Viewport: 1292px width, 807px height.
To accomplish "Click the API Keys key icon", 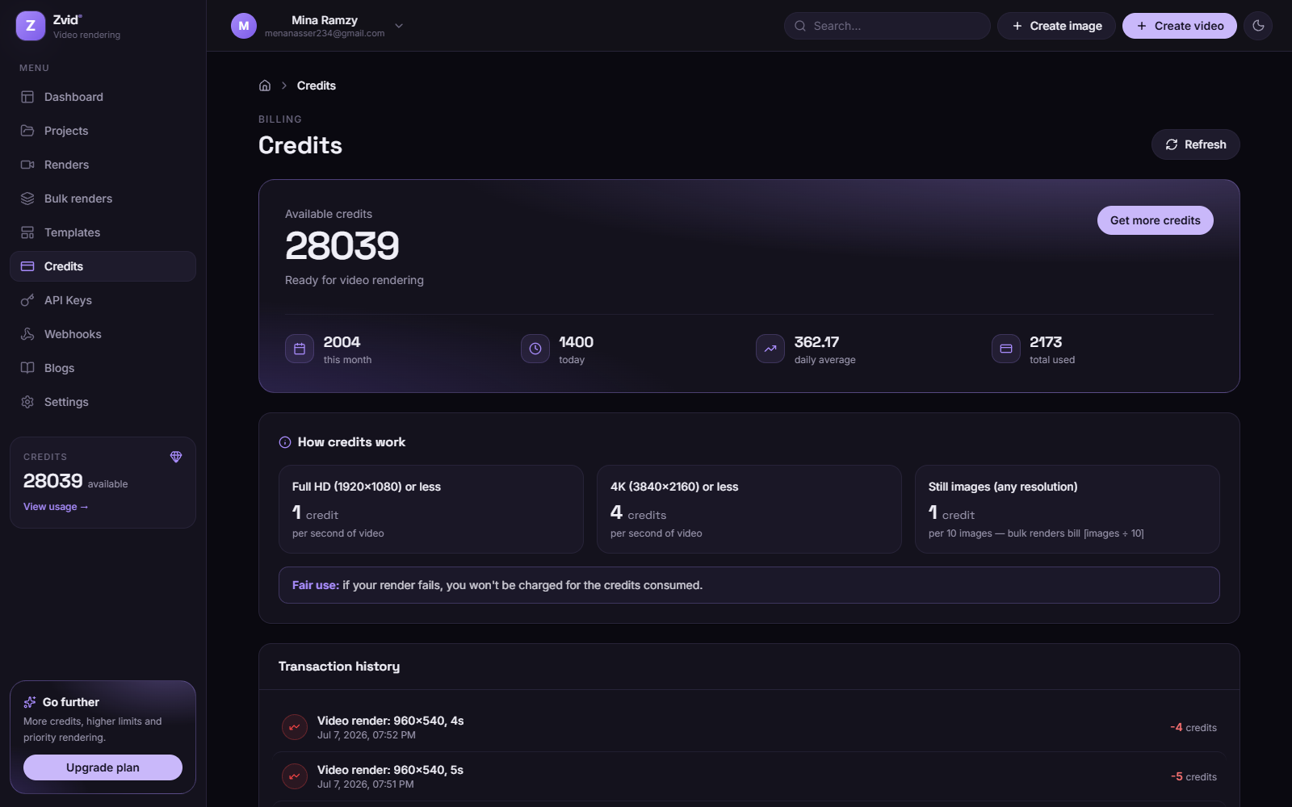I will pyautogui.click(x=27, y=300).
